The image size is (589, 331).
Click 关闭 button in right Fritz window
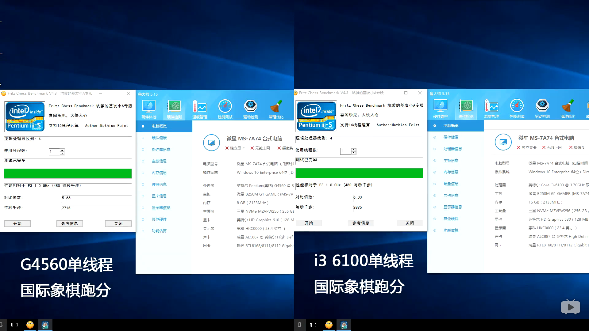pyautogui.click(x=410, y=223)
